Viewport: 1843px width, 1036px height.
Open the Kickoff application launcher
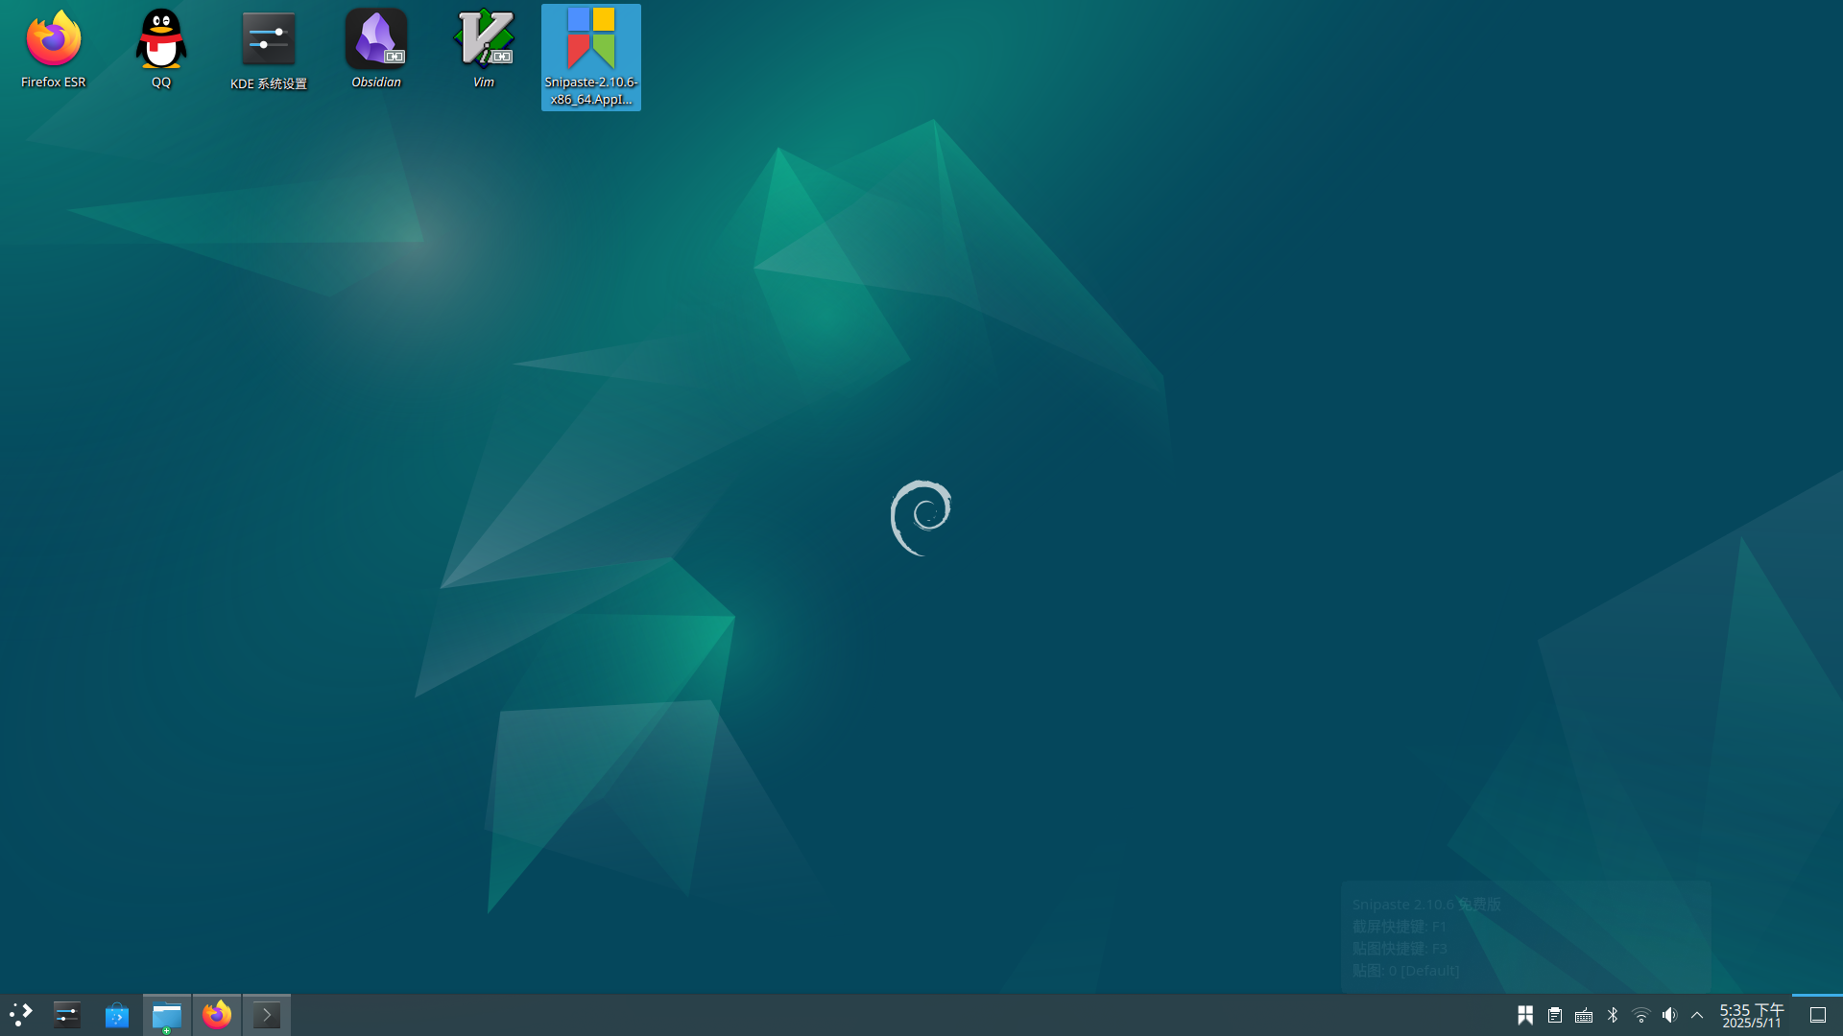click(21, 1014)
